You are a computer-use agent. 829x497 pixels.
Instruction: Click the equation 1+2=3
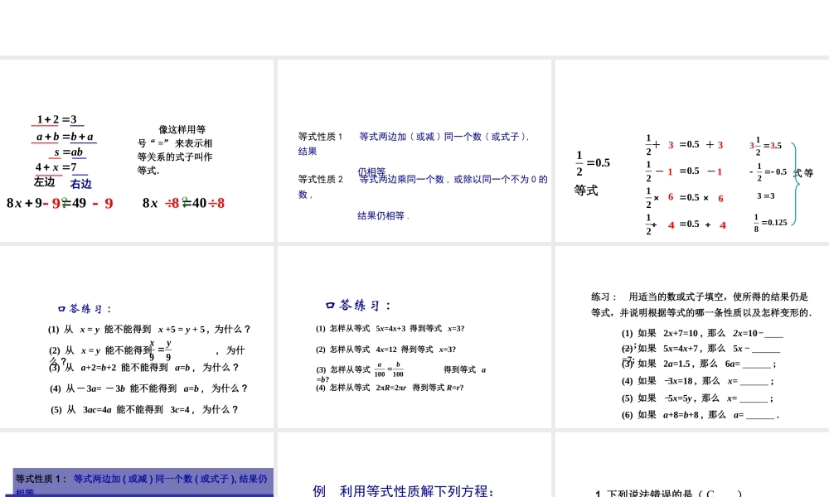(57, 119)
